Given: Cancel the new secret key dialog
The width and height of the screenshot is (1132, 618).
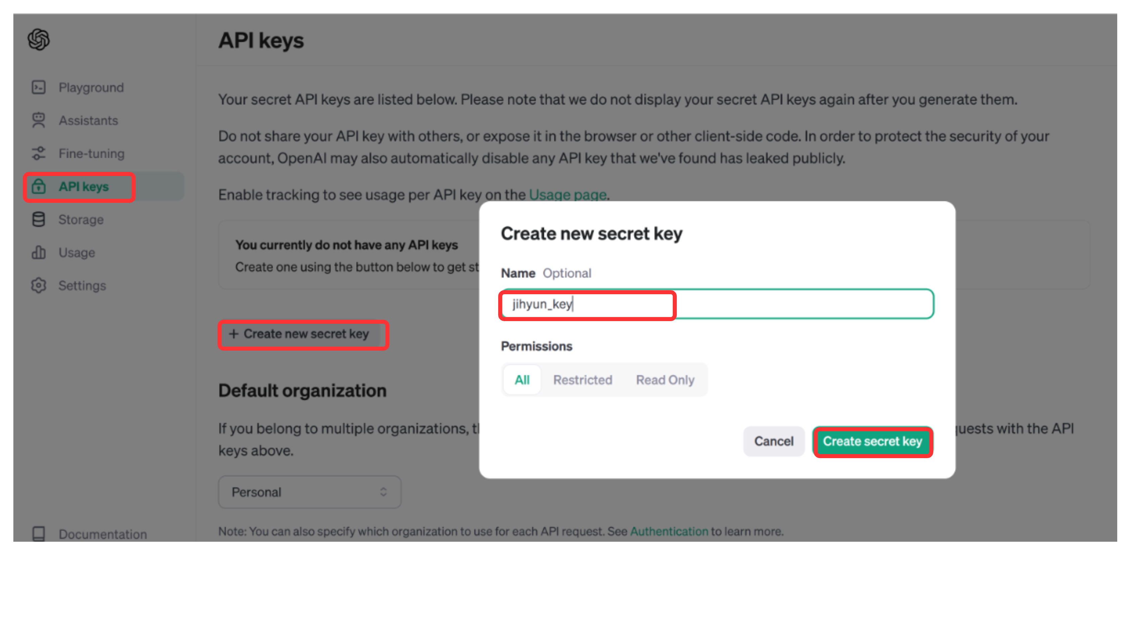Looking at the screenshot, I should click(x=774, y=441).
